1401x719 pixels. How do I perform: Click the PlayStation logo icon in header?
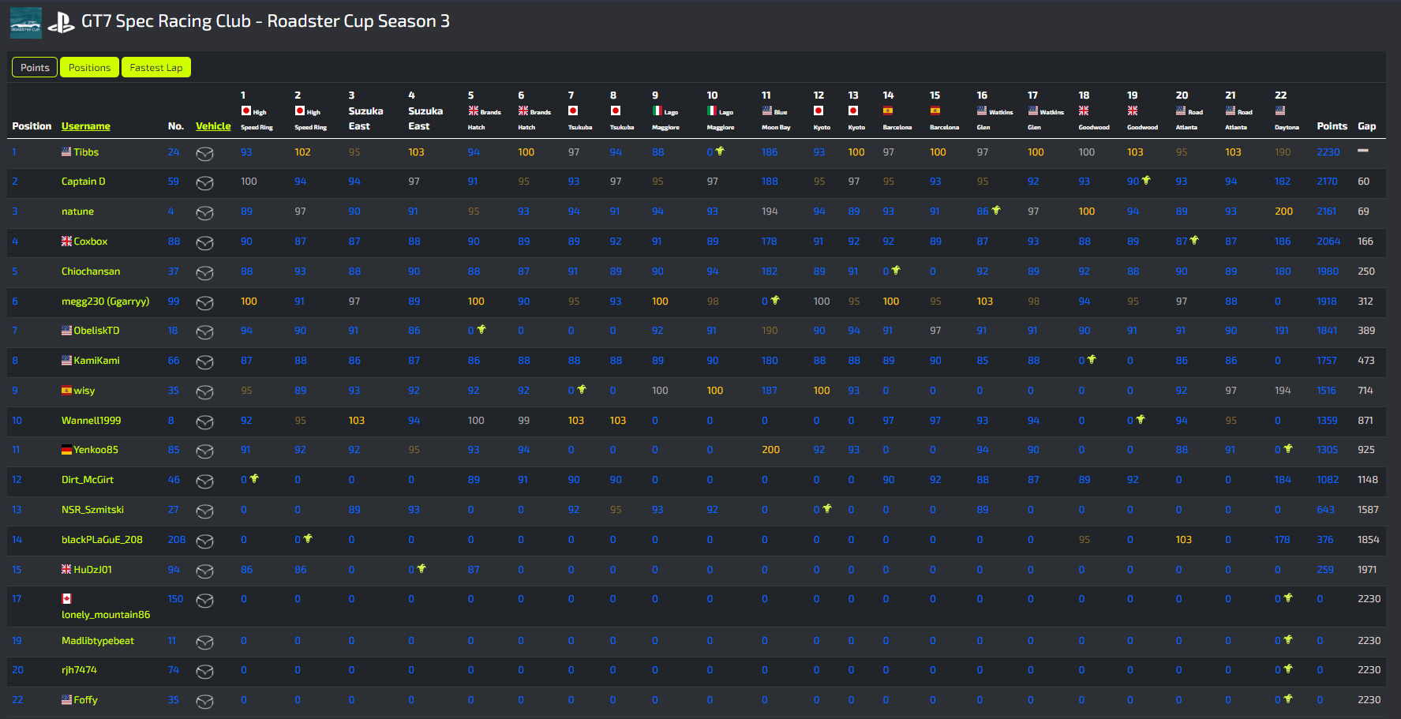click(x=61, y=23)
